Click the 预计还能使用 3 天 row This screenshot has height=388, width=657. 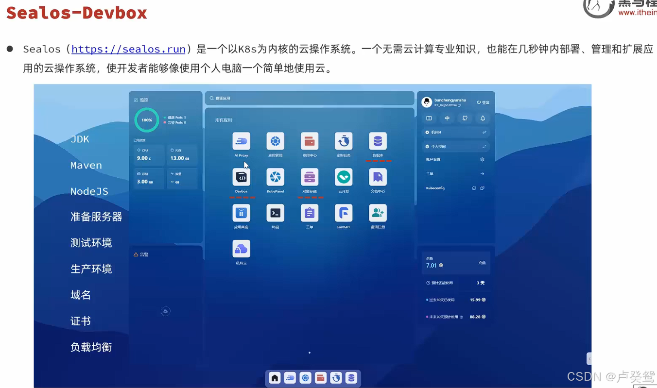pos(455,283)
